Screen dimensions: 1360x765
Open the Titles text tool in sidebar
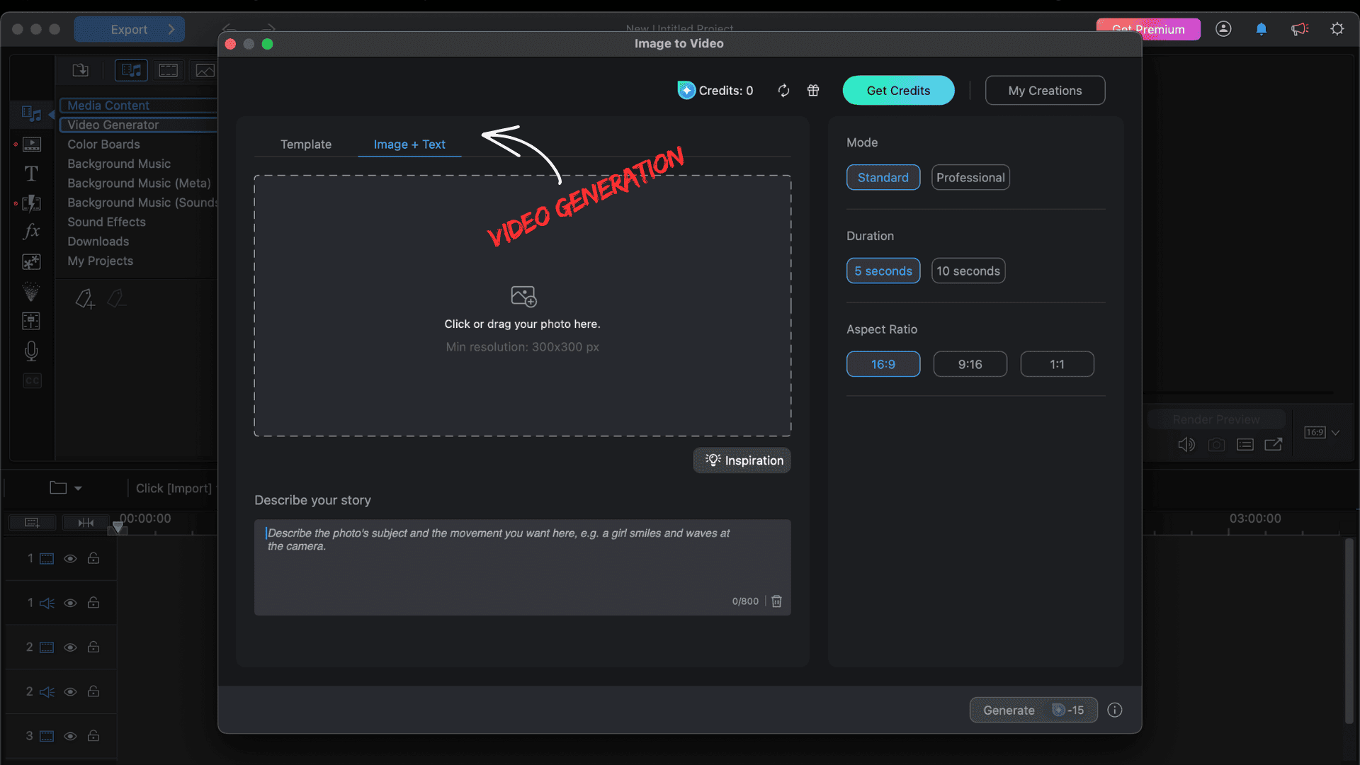(x=31, y=174)
